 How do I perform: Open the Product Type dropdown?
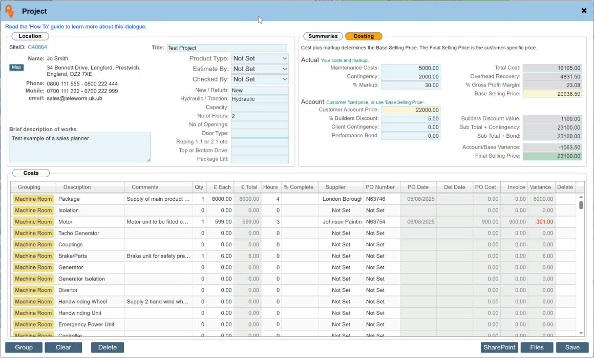click(260, 58)
